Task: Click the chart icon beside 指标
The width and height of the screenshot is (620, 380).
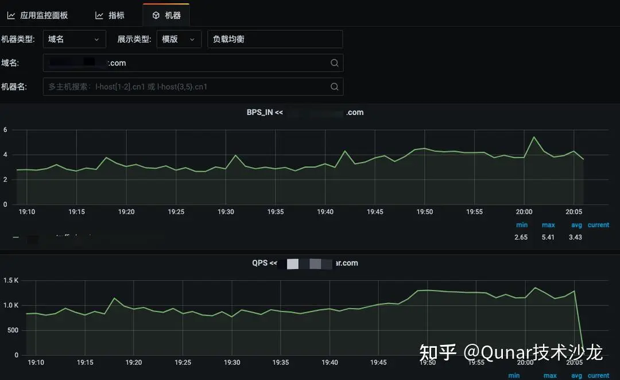Action: pos(99,16)
